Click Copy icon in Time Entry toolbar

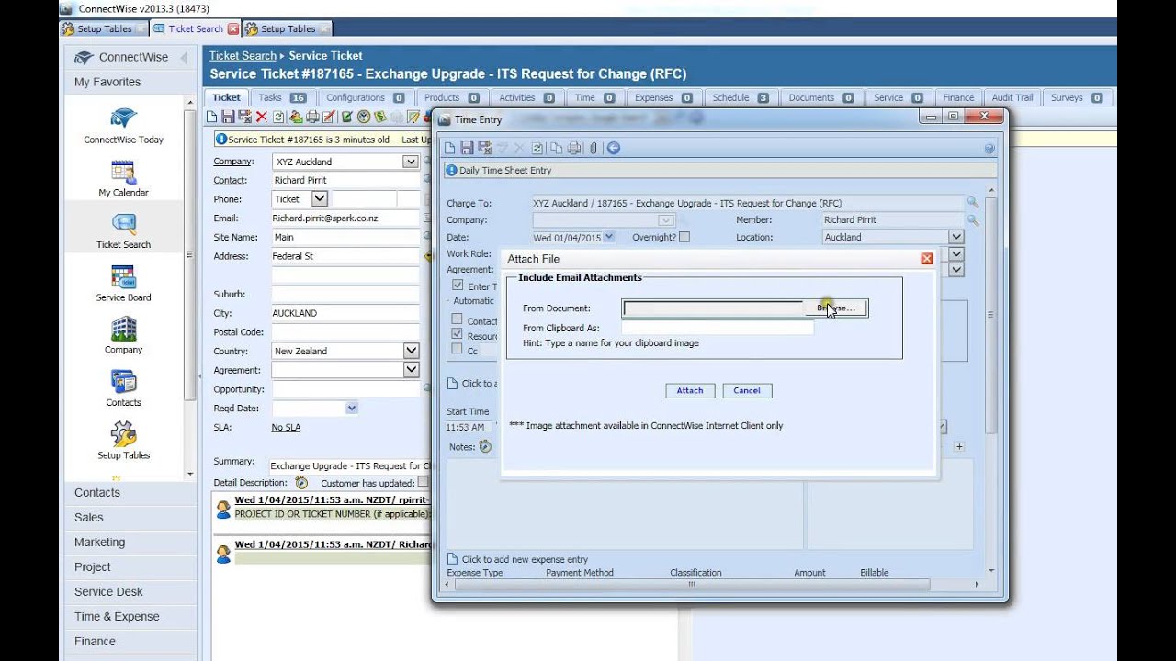pos(556,148)
